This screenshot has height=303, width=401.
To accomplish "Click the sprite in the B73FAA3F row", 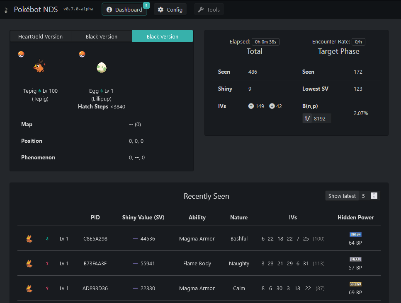I will (x=29, y=263).
